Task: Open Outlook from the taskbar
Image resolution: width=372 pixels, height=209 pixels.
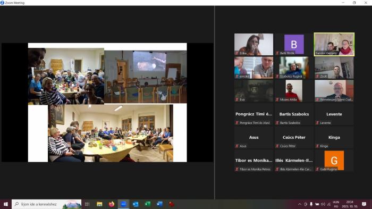Action: [136, 204]
